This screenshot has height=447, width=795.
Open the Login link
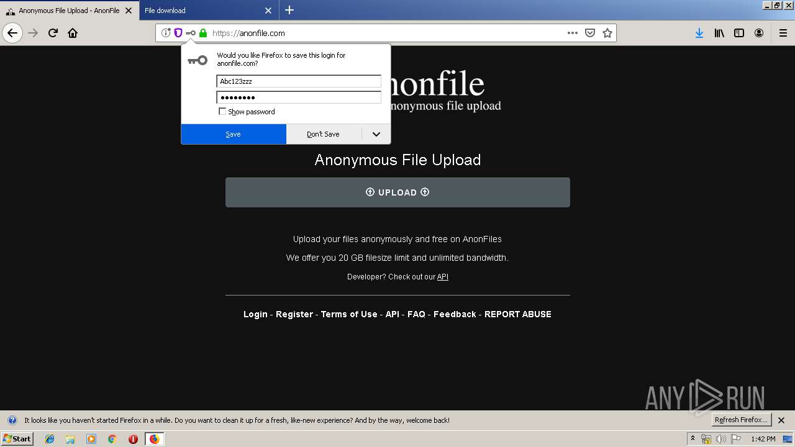tap(255, 314)
